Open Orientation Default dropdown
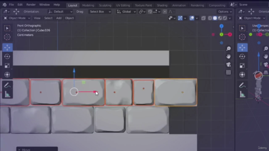This screenshot has width=269, height=151. click(60, 12)
